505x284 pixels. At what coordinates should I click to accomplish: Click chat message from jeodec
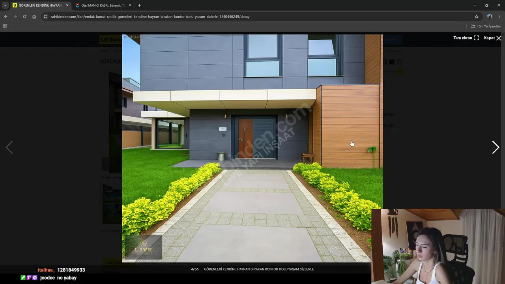49,278
